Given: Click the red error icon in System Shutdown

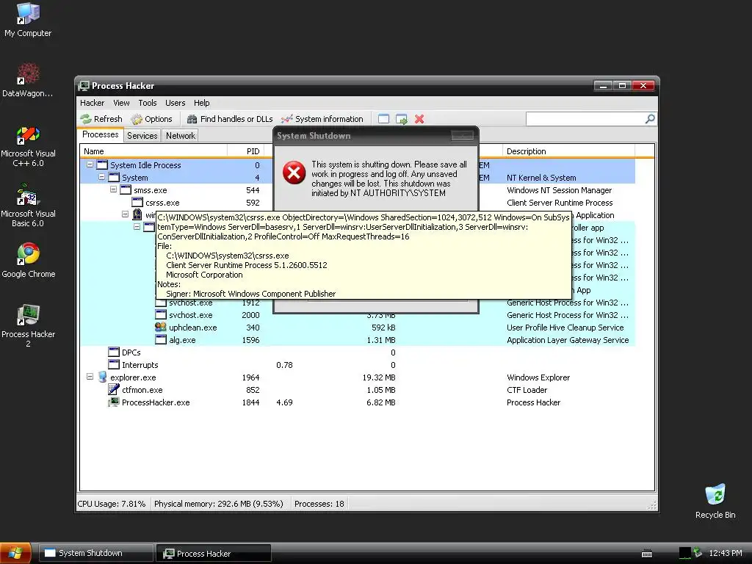Looking at the screenshot, I should click(x=294, y=173).
